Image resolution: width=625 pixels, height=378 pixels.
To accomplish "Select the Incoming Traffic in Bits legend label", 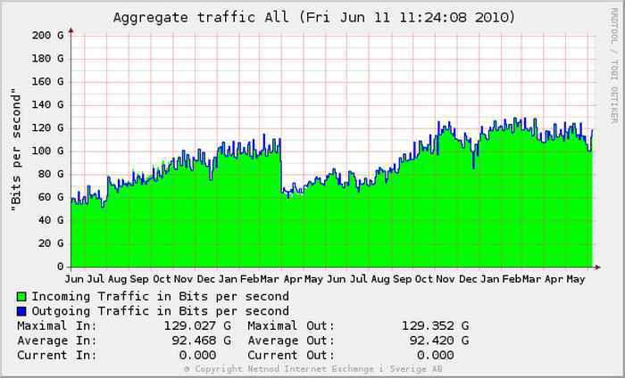I will pos(160,297).
